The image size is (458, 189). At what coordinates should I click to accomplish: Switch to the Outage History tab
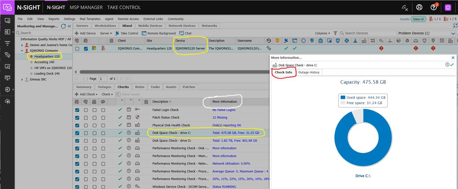(x=309, y=72)
